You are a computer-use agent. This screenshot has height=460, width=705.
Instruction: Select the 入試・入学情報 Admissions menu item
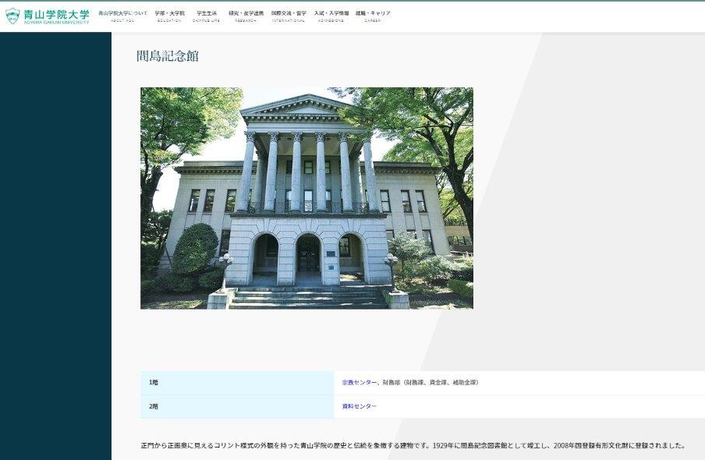[x=331, y=16]
